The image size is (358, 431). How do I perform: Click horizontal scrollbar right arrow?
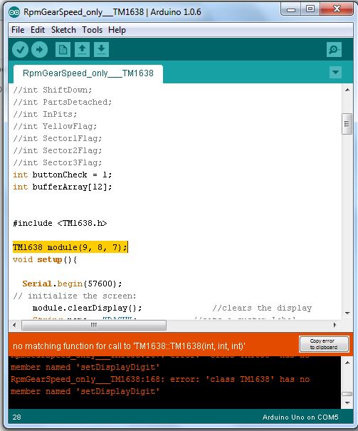(335, 325)
